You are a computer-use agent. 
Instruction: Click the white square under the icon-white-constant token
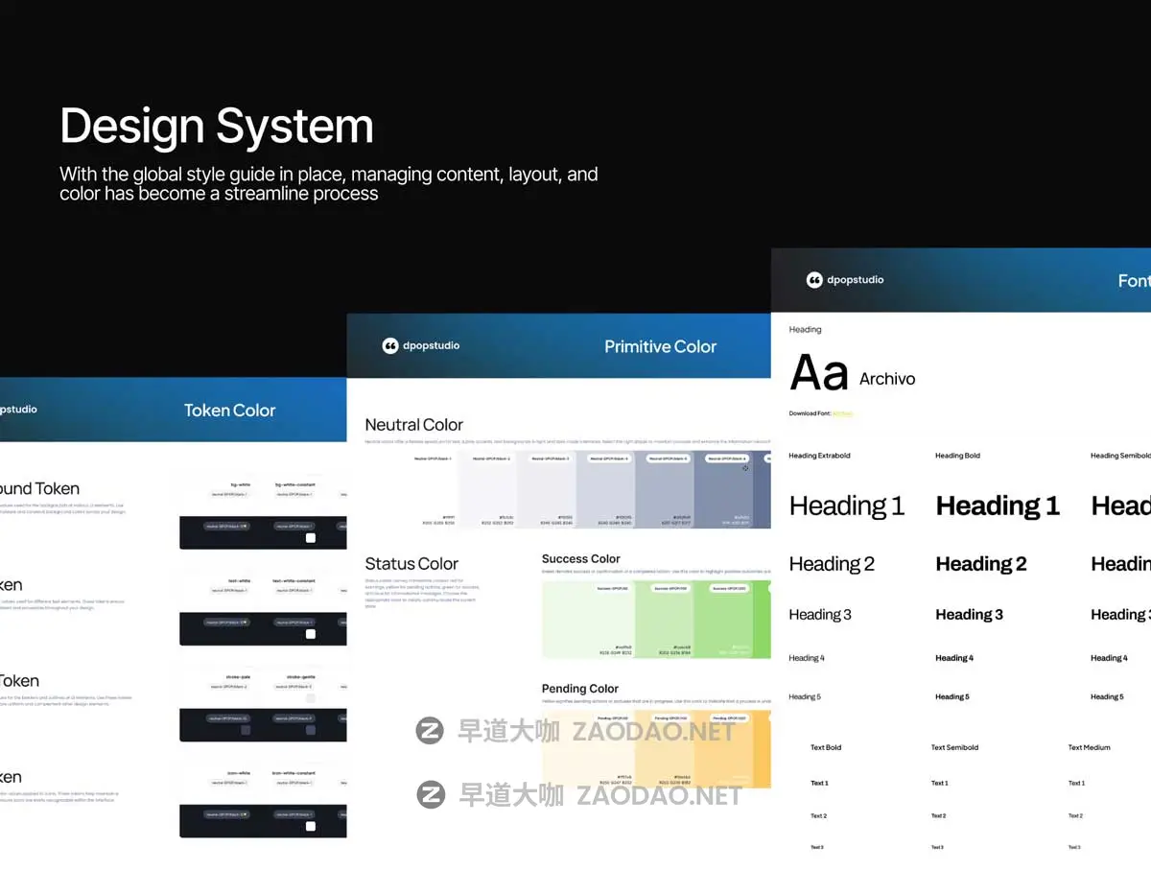tap(310, 826)
